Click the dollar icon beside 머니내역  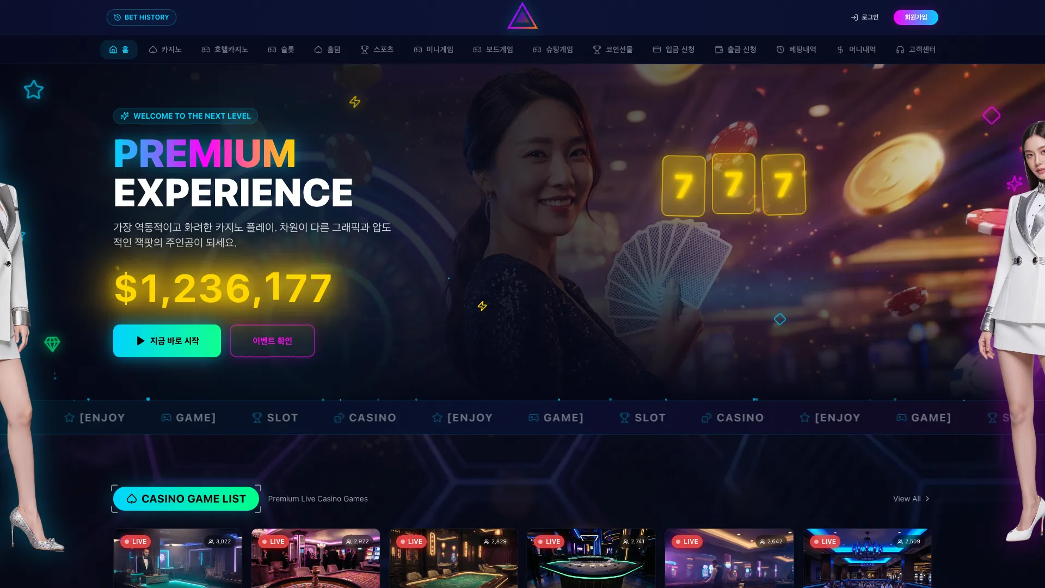tap(840, 50)
